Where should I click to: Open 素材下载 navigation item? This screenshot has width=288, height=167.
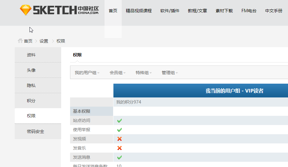tap(224, 11)
